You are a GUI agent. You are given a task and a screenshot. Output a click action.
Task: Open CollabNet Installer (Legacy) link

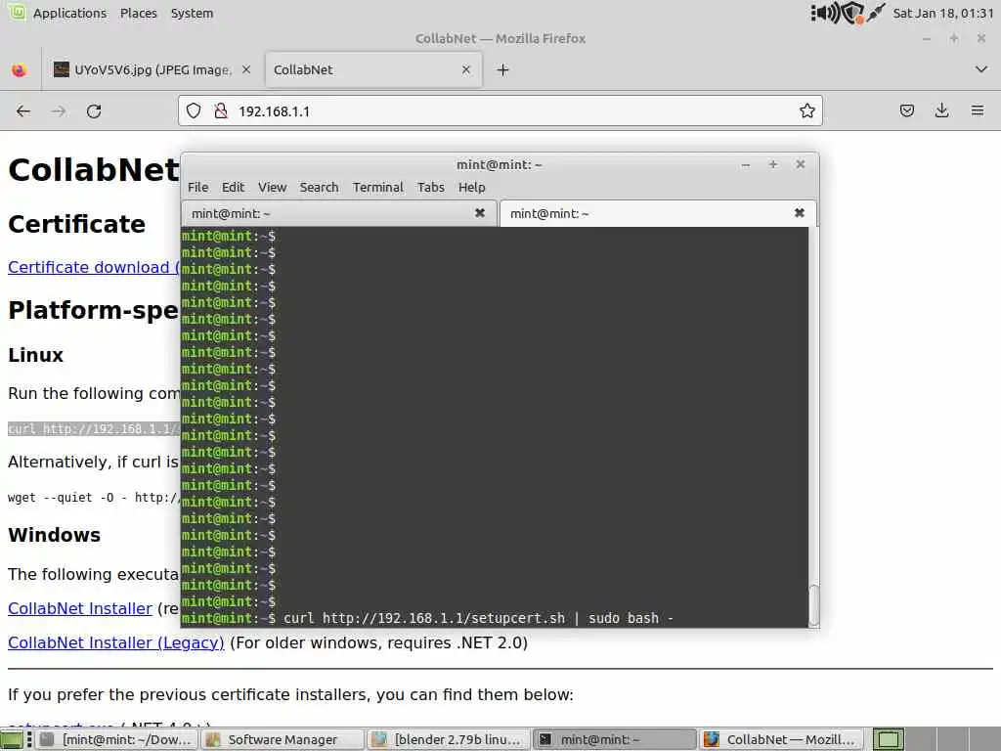pos(116,642)
